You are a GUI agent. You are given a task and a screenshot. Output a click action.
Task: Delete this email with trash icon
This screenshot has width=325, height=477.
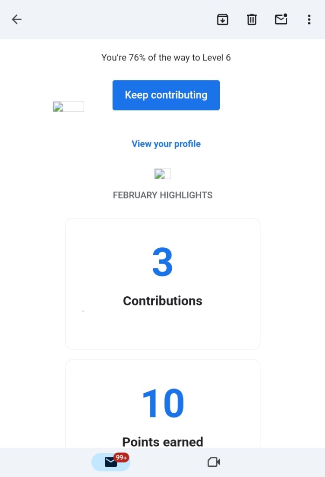coord(251,19)
